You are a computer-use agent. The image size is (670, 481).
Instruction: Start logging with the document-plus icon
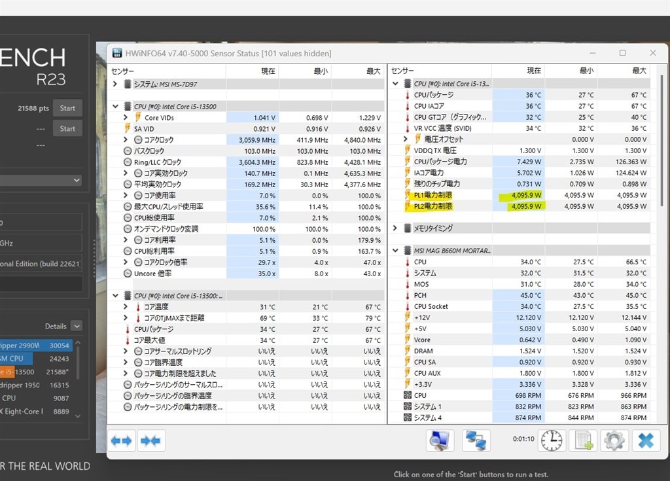coord(583,440)
